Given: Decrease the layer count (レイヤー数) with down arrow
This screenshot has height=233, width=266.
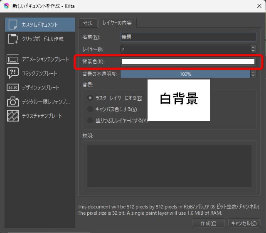Looking at the screenshot, I should pyautogui.click(x=253, y=51).
